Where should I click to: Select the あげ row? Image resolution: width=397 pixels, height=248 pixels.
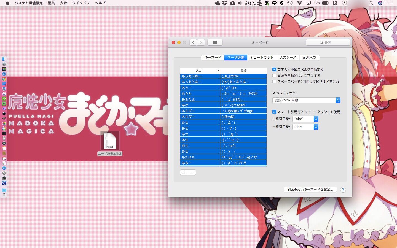pos(223,105)
